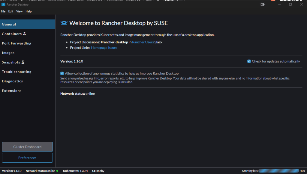Switch to the Images section

[28, 53]
